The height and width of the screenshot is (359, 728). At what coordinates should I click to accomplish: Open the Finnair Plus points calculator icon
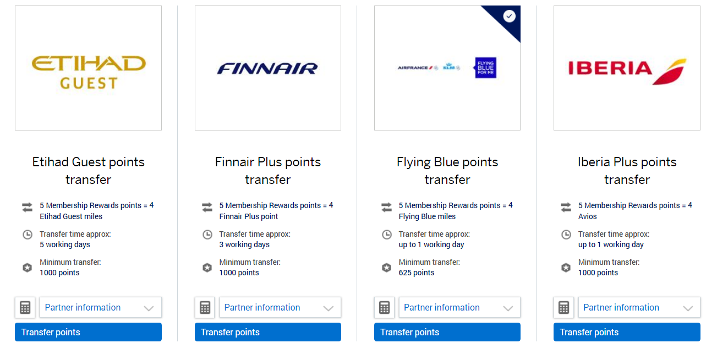click(x=205, y=307)
